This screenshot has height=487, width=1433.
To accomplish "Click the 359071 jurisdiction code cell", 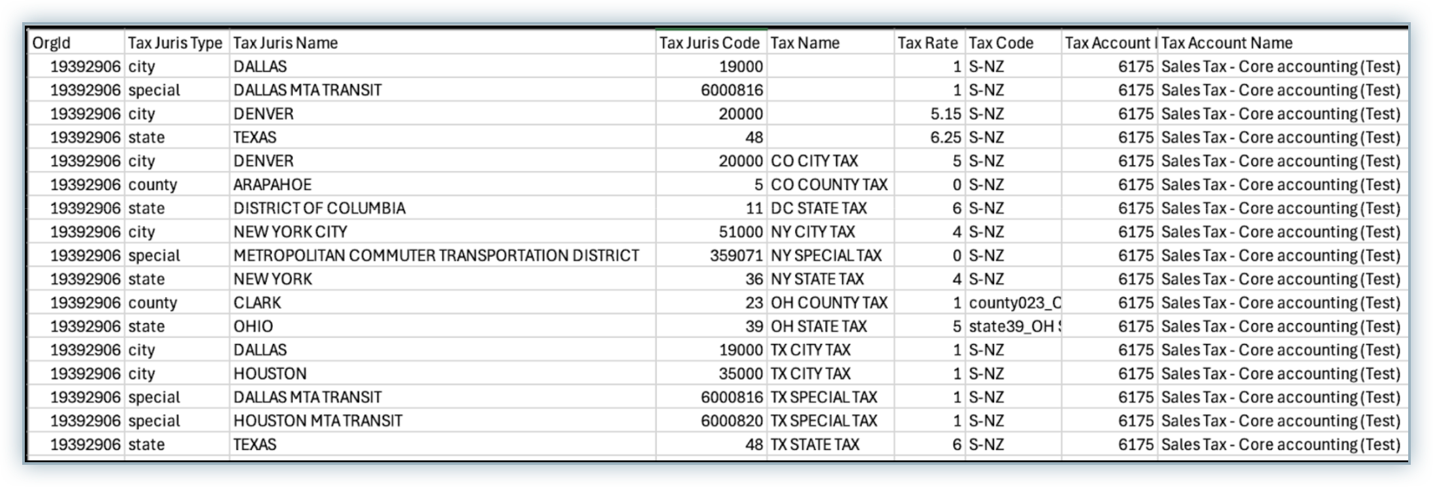I will 711,255.
